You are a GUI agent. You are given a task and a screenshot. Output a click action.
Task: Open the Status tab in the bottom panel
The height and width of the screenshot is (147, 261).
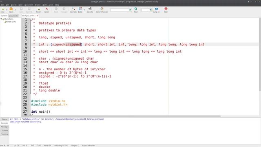point(4,119)
